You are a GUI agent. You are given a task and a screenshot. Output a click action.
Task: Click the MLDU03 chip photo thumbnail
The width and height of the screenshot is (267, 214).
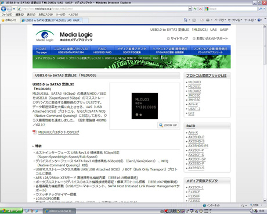pyautogui.click(x=145, y=106)
